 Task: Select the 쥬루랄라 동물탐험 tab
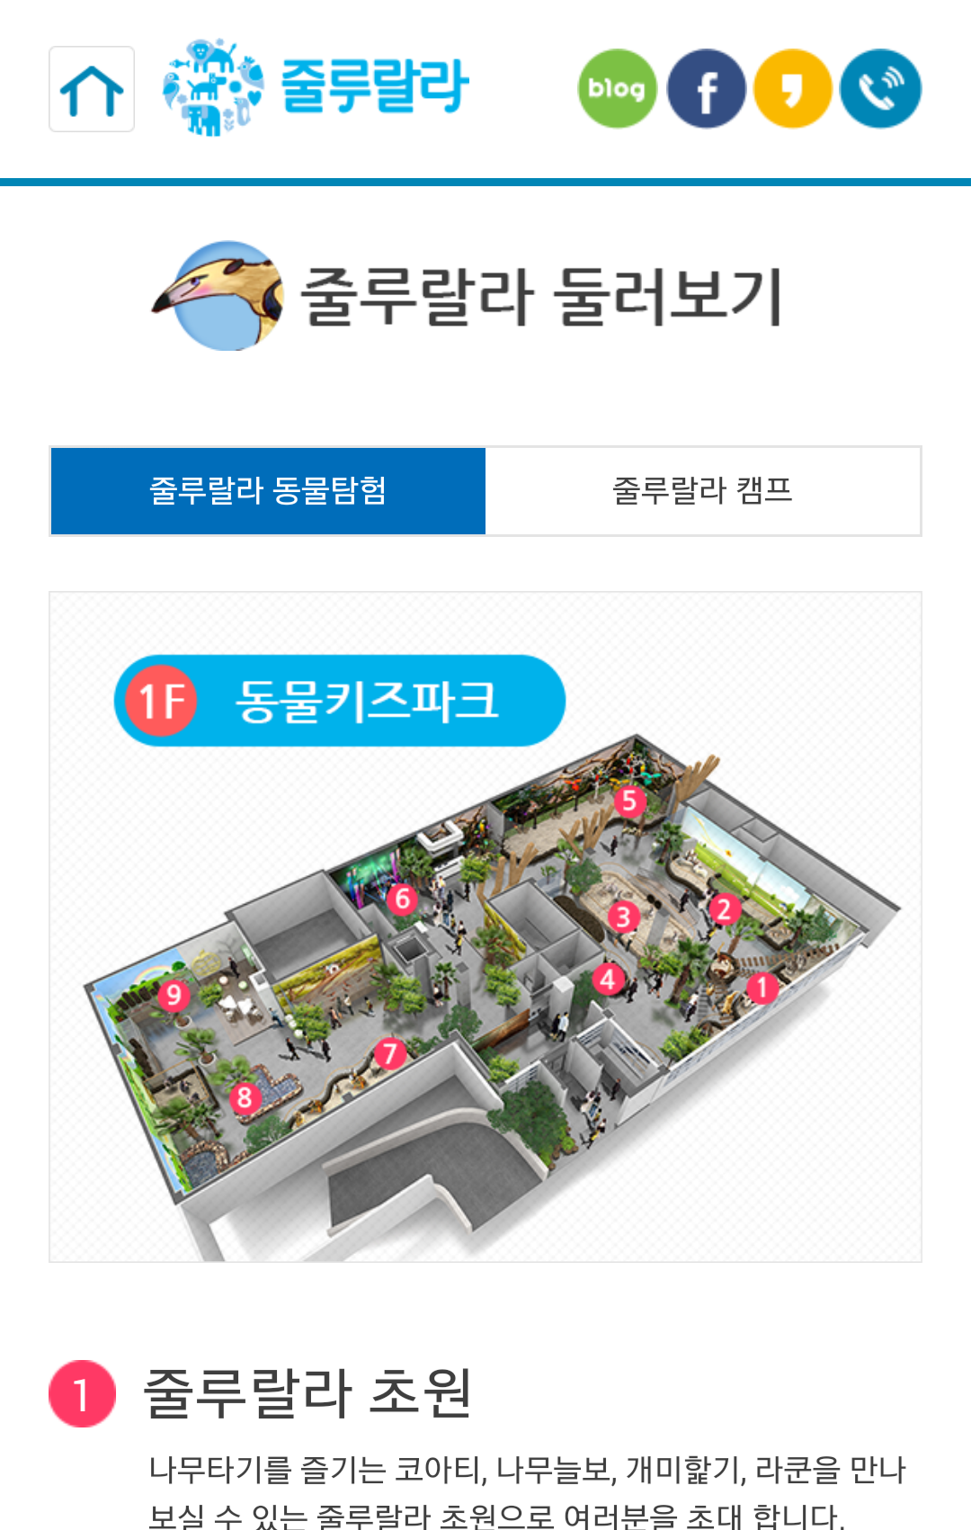tap(268, 491)
